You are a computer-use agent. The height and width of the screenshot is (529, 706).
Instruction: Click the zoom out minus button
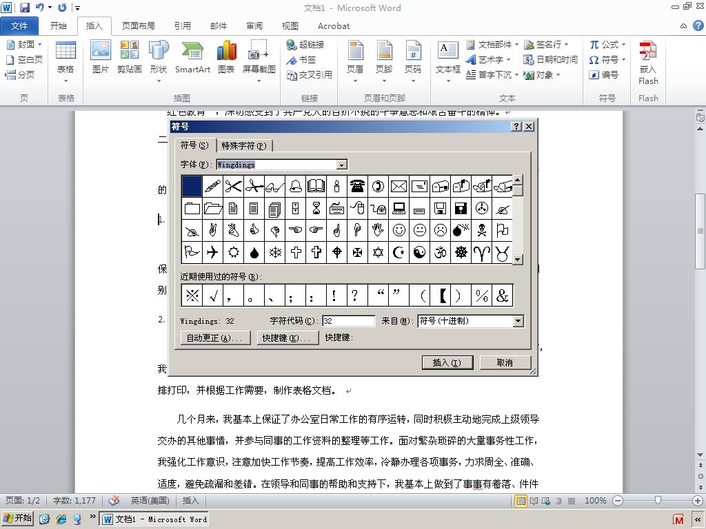pyautogui.click(x=618, y=501)
